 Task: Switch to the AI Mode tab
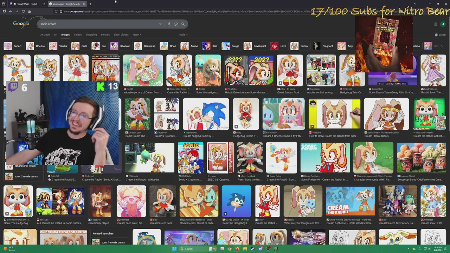(x=45, y=34)
